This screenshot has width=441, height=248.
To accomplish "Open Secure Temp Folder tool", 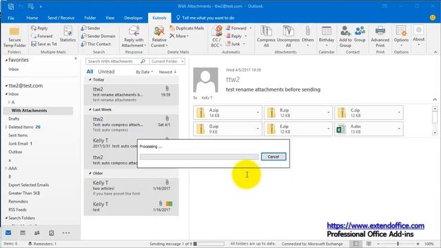I will point(14,37).
